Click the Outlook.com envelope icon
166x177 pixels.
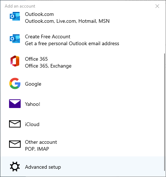15,16
